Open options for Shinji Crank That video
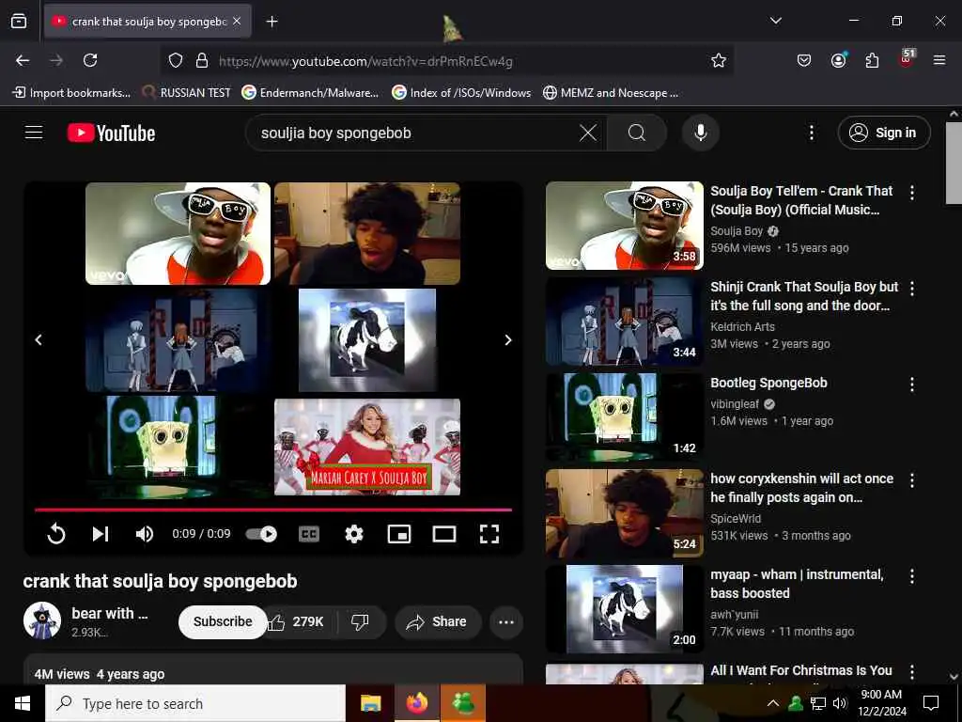 click(912, 289)
